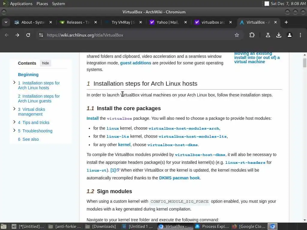Open the System menu
Screen dimensions: 307x230
click(x=58, y=4)
